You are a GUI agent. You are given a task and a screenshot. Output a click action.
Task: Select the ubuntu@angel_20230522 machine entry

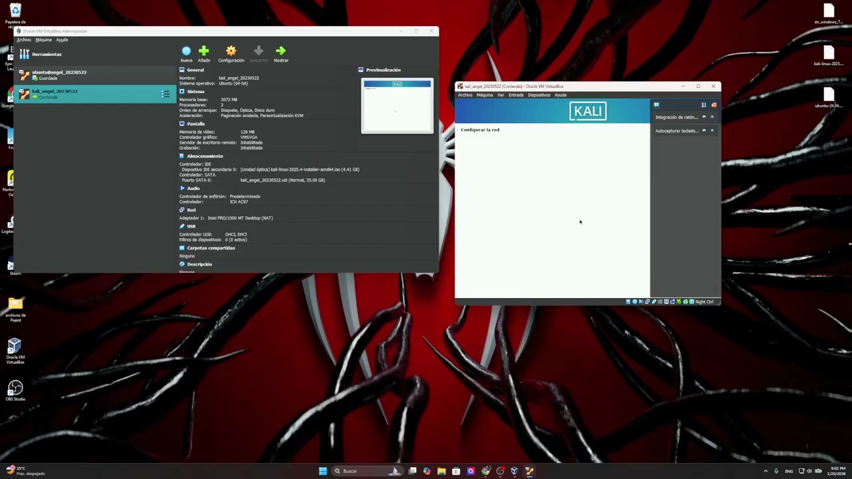[95, 75]
